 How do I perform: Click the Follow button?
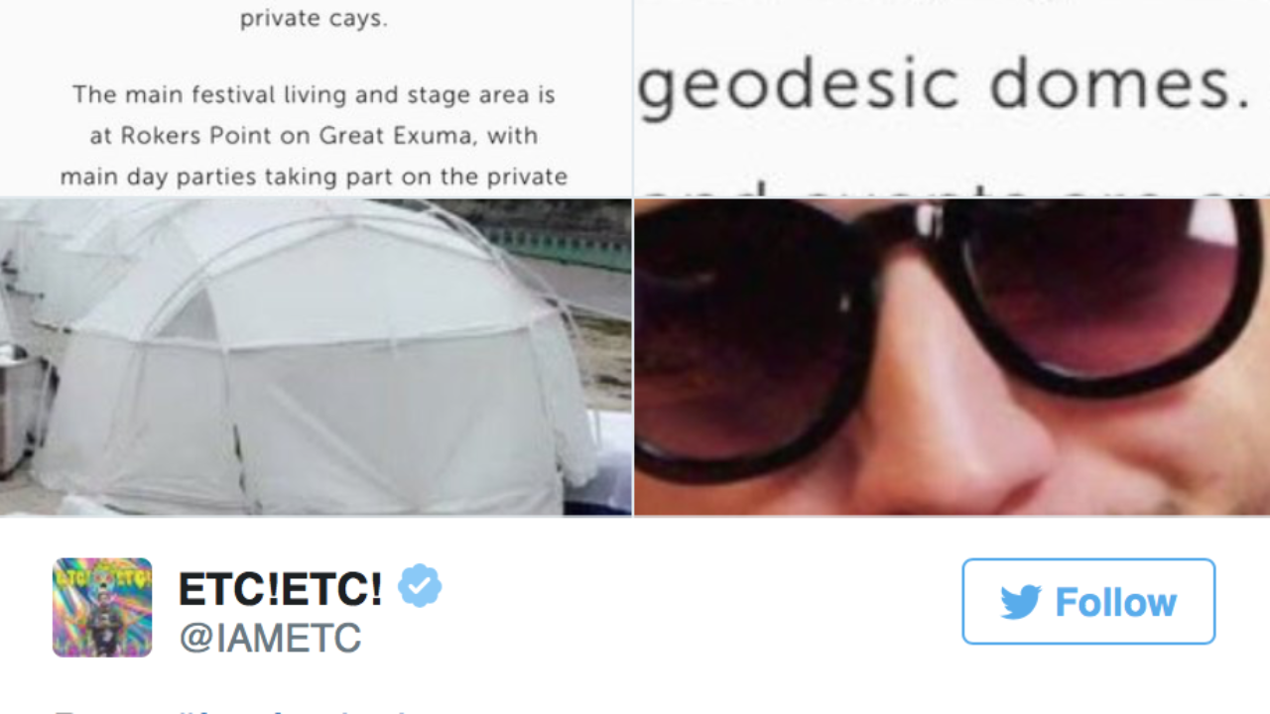(x=1088, y=601)
